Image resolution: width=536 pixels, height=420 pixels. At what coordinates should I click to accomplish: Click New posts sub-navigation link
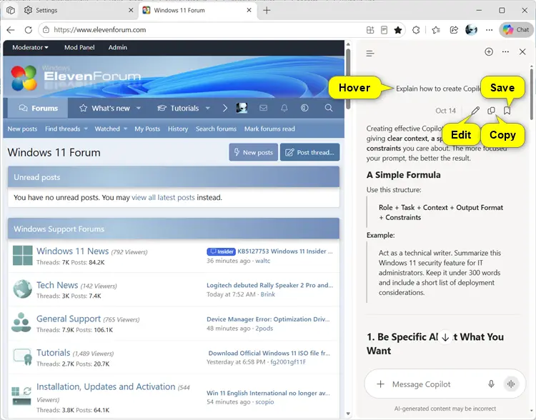[22, 129]
